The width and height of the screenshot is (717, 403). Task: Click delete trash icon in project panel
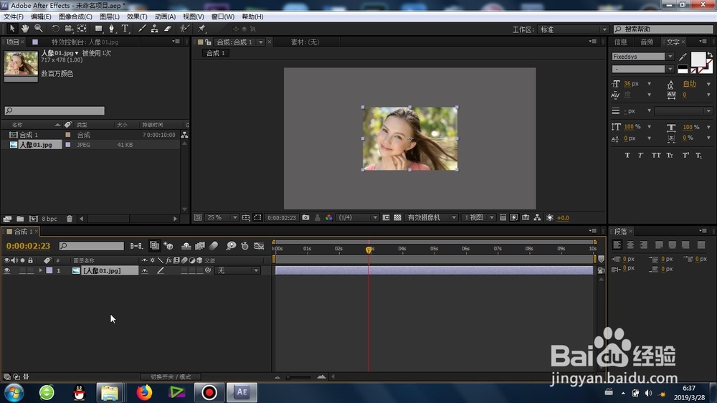pyautogui.click(x=70, y=219)
